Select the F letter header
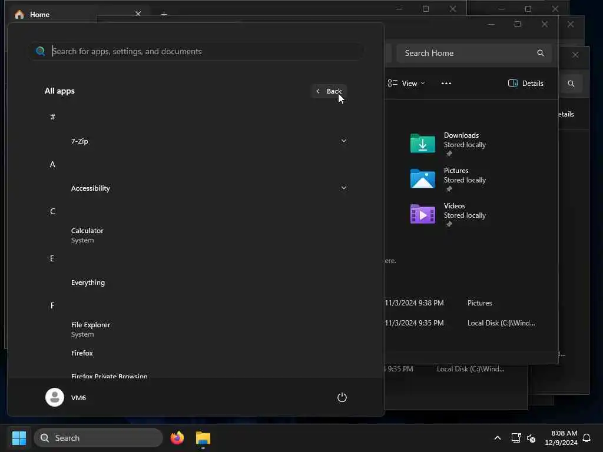 [52, 305]
